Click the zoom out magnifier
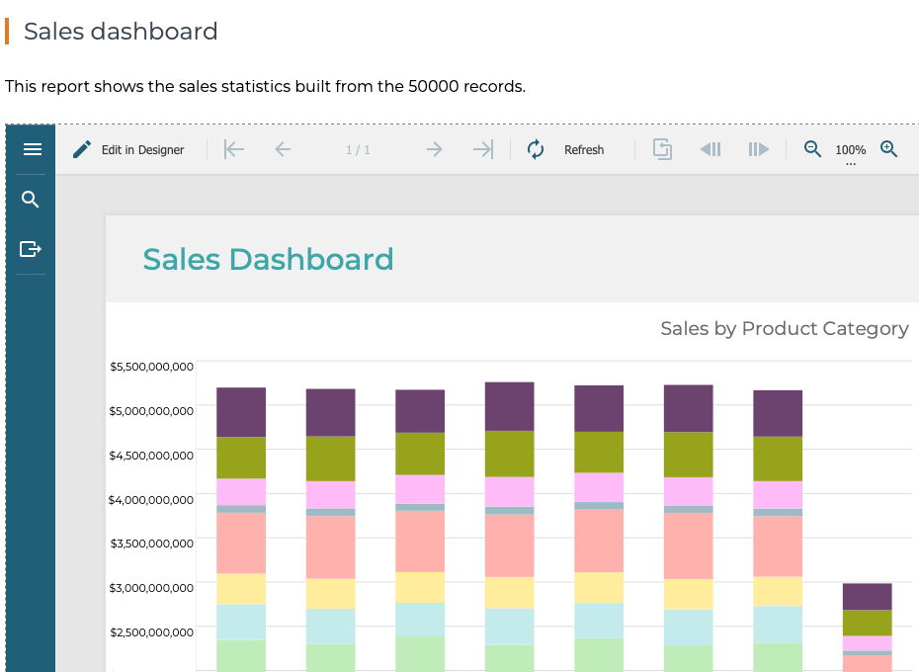Image resolution: width=919 pixels, height=672 pixels. click(812, 149)
